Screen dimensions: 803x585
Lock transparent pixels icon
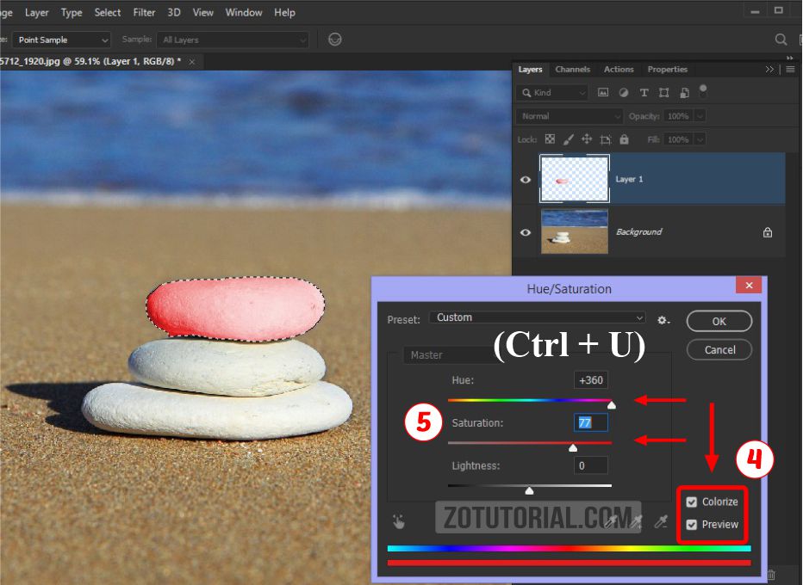[x=550, y=139]
